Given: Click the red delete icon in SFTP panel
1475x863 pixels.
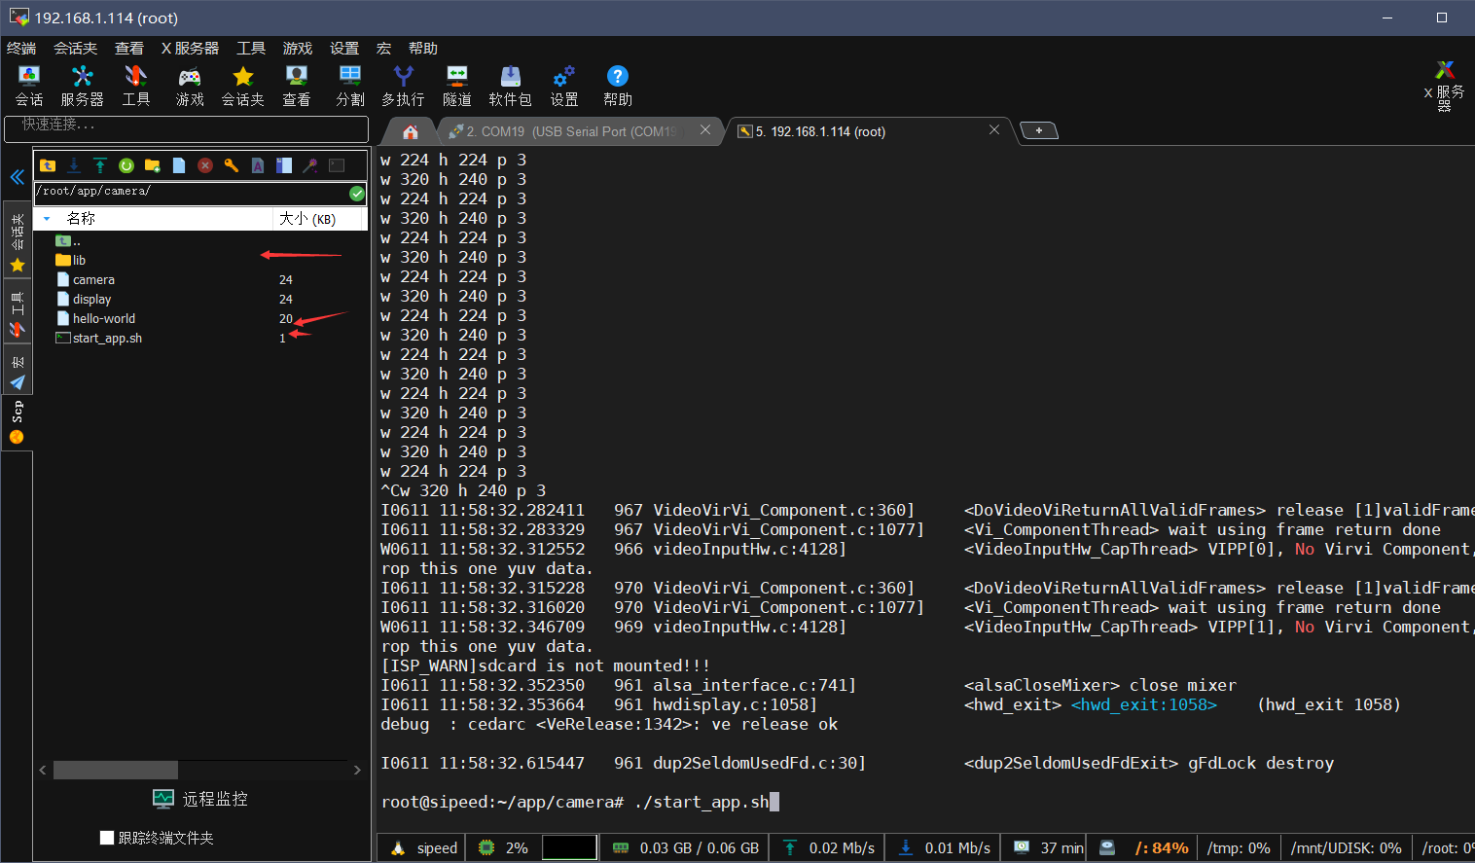Looking at the screenshot, I should point(204,165).
